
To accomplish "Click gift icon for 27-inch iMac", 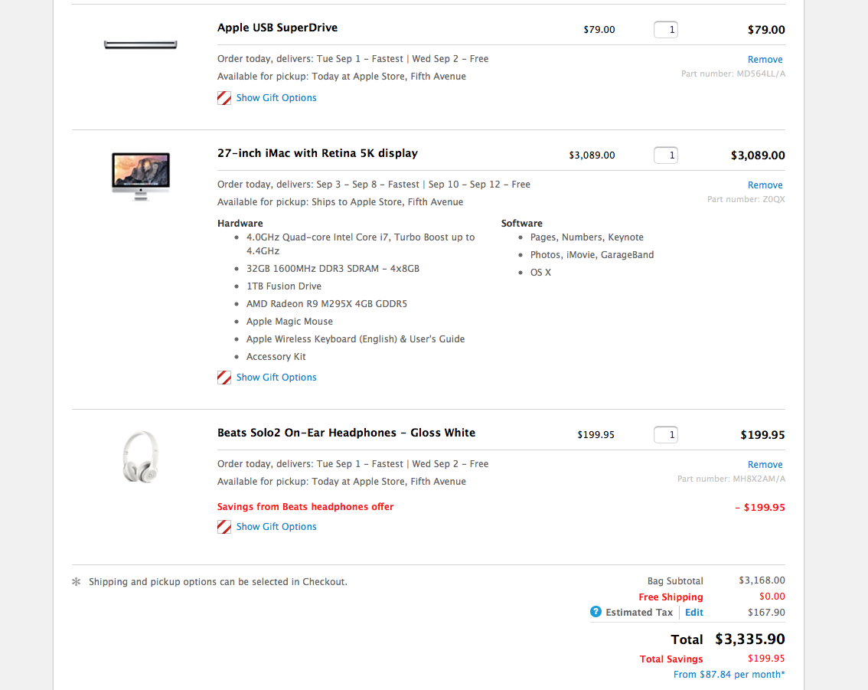I will [x=224, y=378].
